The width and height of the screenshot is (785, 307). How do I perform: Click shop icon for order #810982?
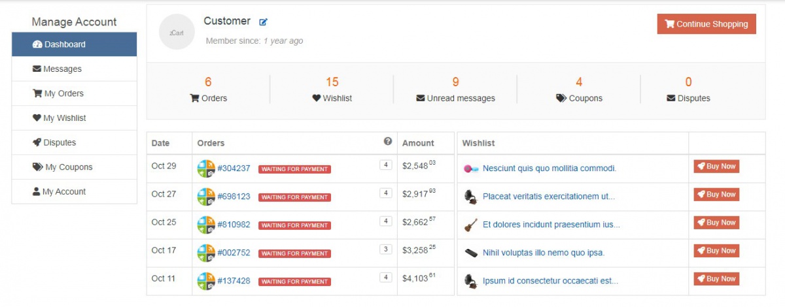point(206,225)
